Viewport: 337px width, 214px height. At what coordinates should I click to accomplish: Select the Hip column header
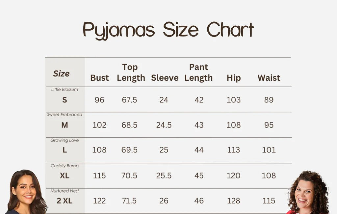(x=234, y=78)
